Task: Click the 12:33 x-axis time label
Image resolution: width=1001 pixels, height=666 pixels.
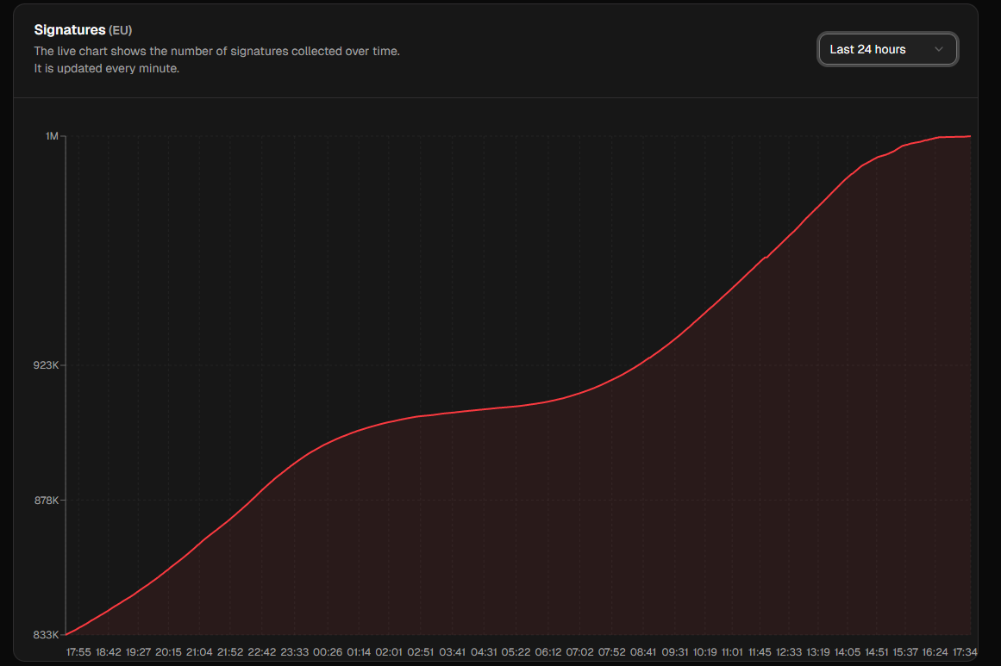Action: click(x=788, y=652)
